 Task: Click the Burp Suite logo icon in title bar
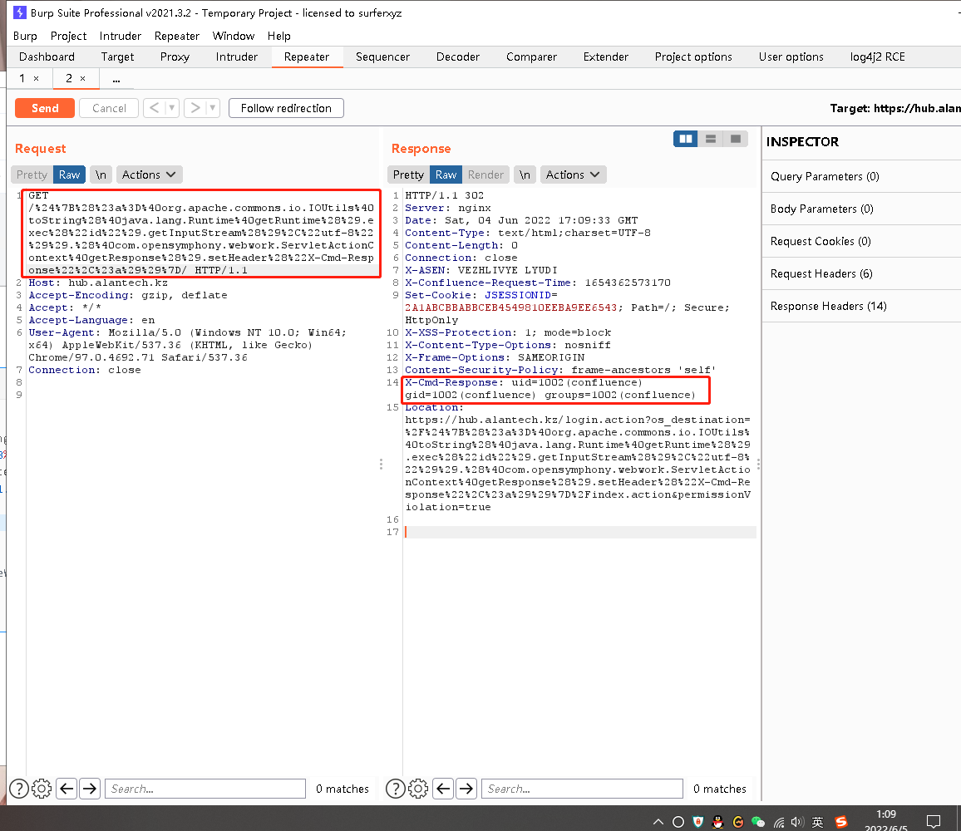tap(20, 12)
